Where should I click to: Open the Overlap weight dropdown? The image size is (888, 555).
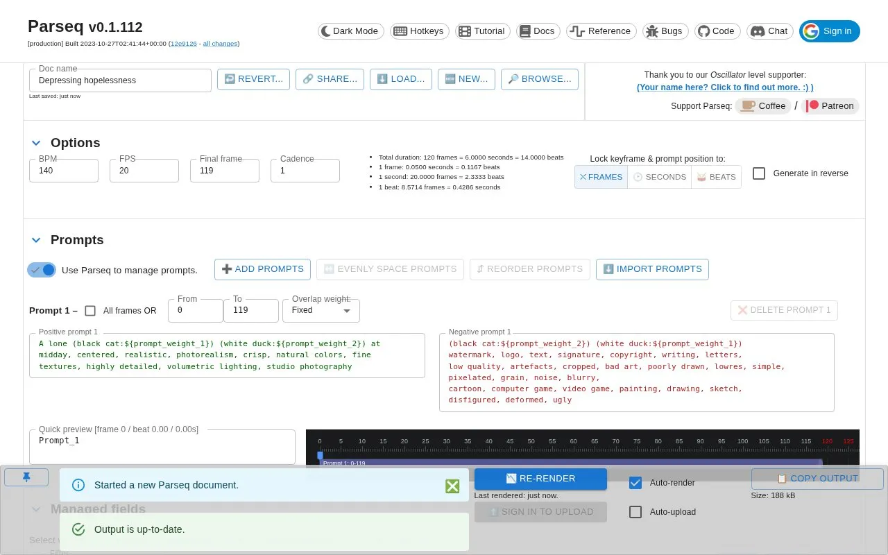point(321,311)
